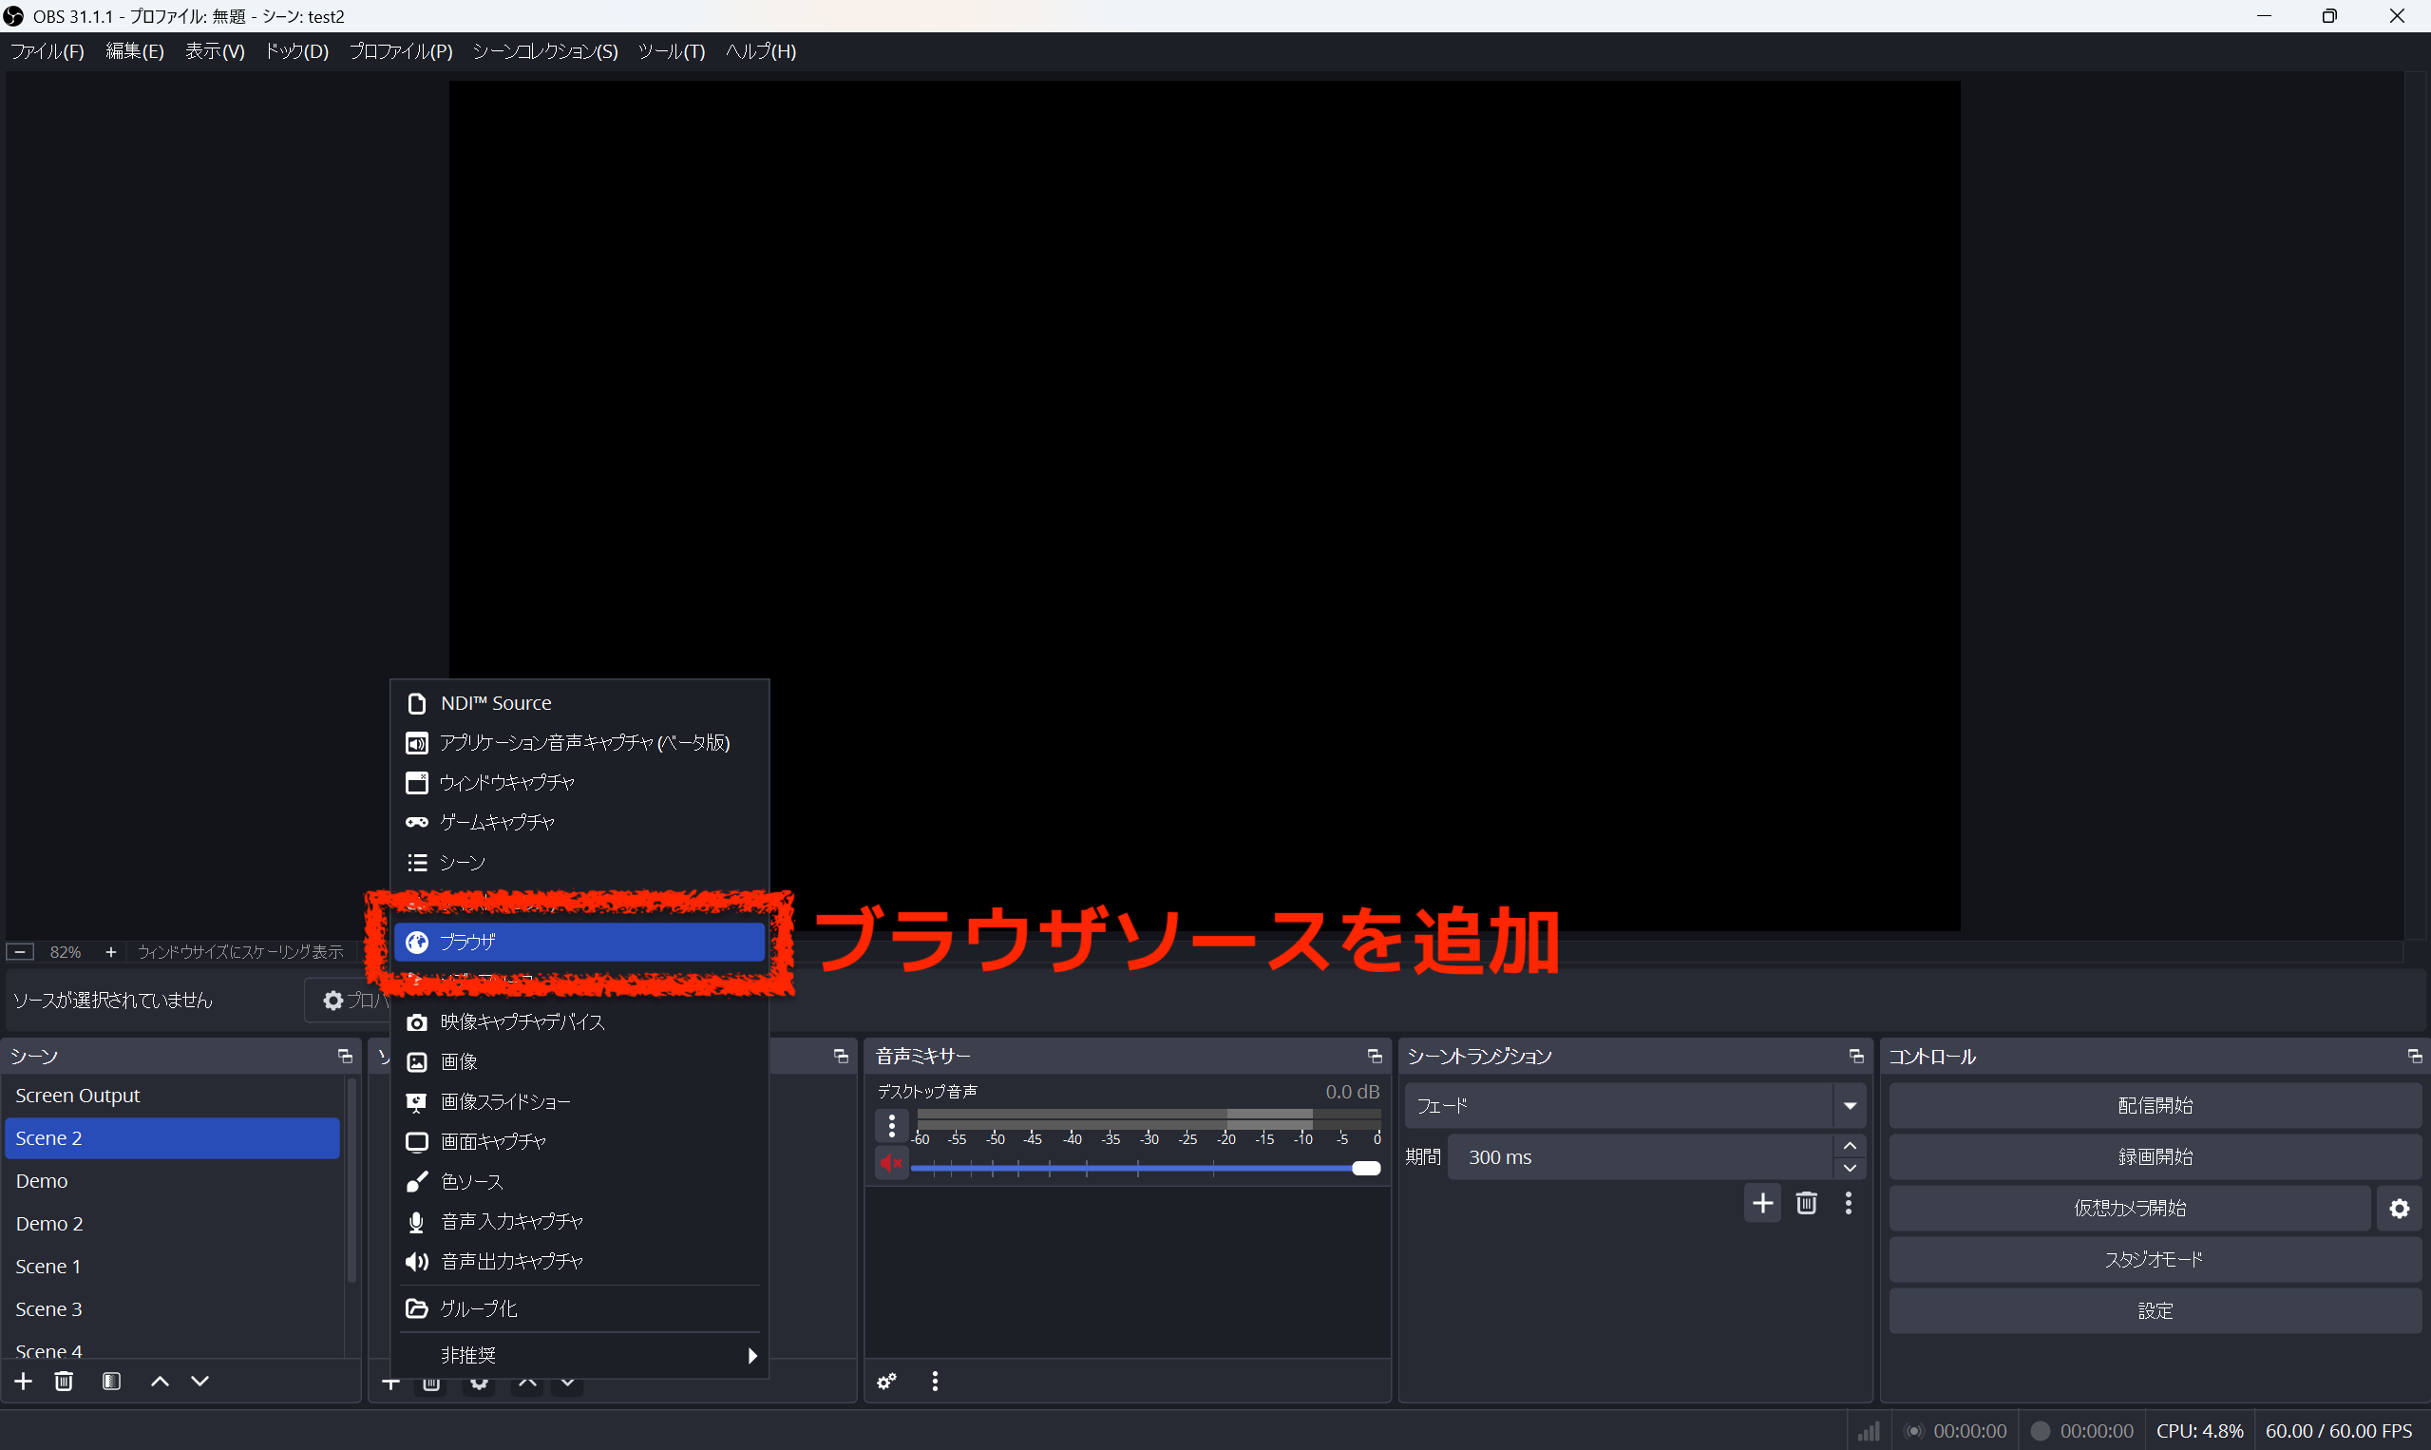Select Screen Output scene
This screenshot has height=1450, width=2431.
coord(173,1097)
